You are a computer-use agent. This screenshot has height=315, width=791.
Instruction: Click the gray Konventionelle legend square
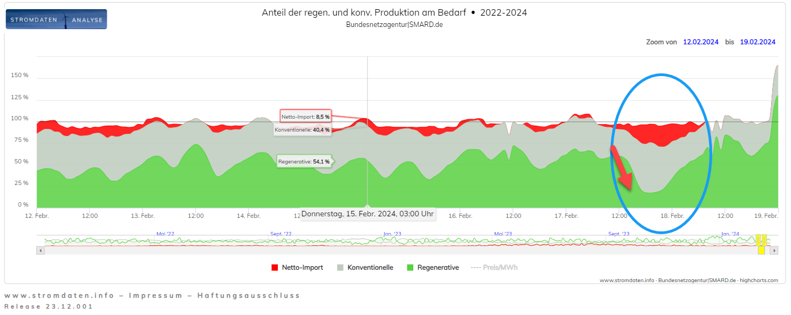(x=340, y=268)
